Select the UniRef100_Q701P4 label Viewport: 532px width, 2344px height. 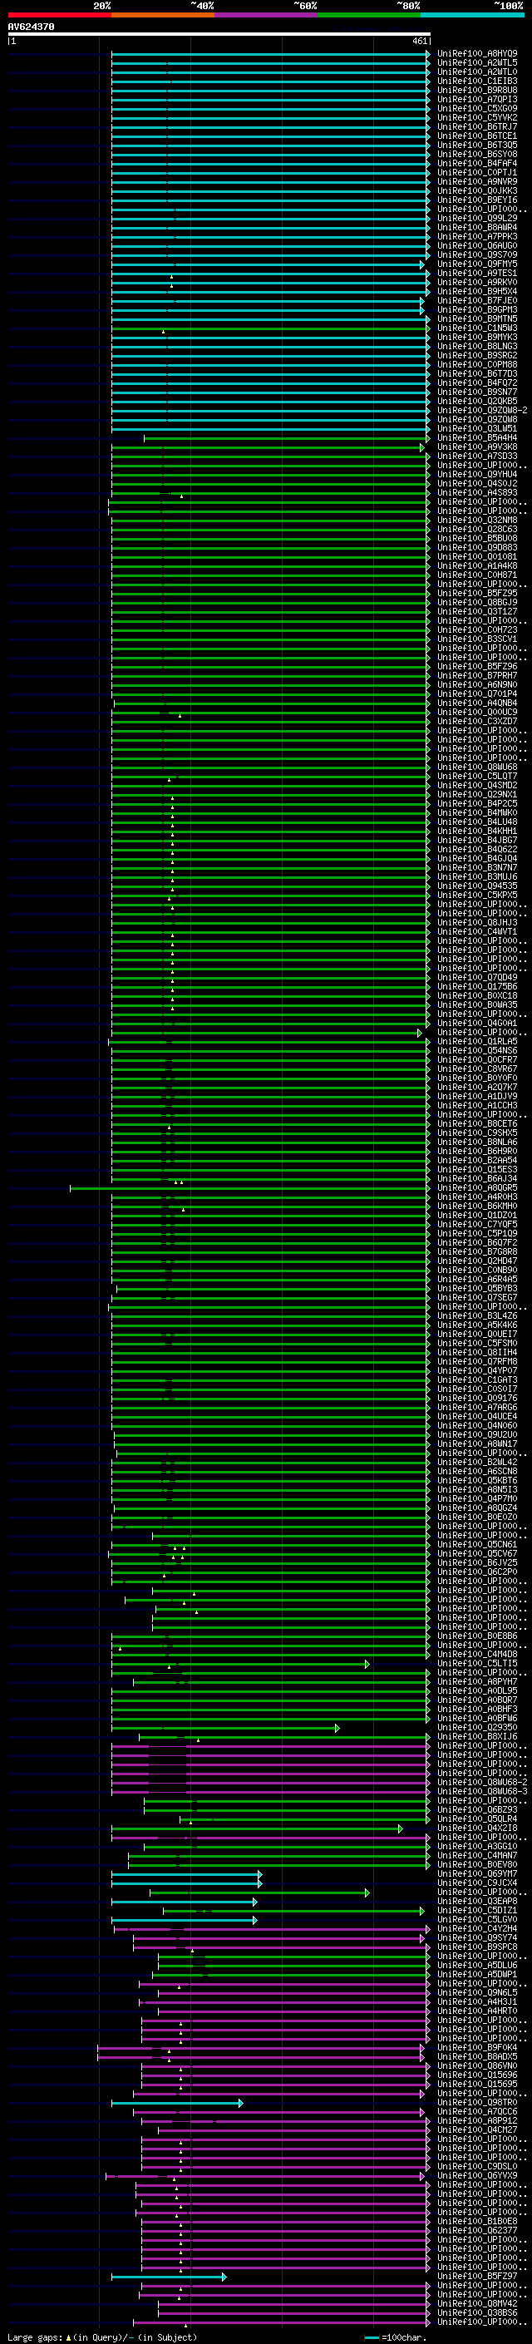click(477, 694)
